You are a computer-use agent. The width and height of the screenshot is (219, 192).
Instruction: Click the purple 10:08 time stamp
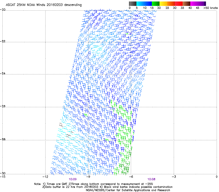tap(152, 179)
